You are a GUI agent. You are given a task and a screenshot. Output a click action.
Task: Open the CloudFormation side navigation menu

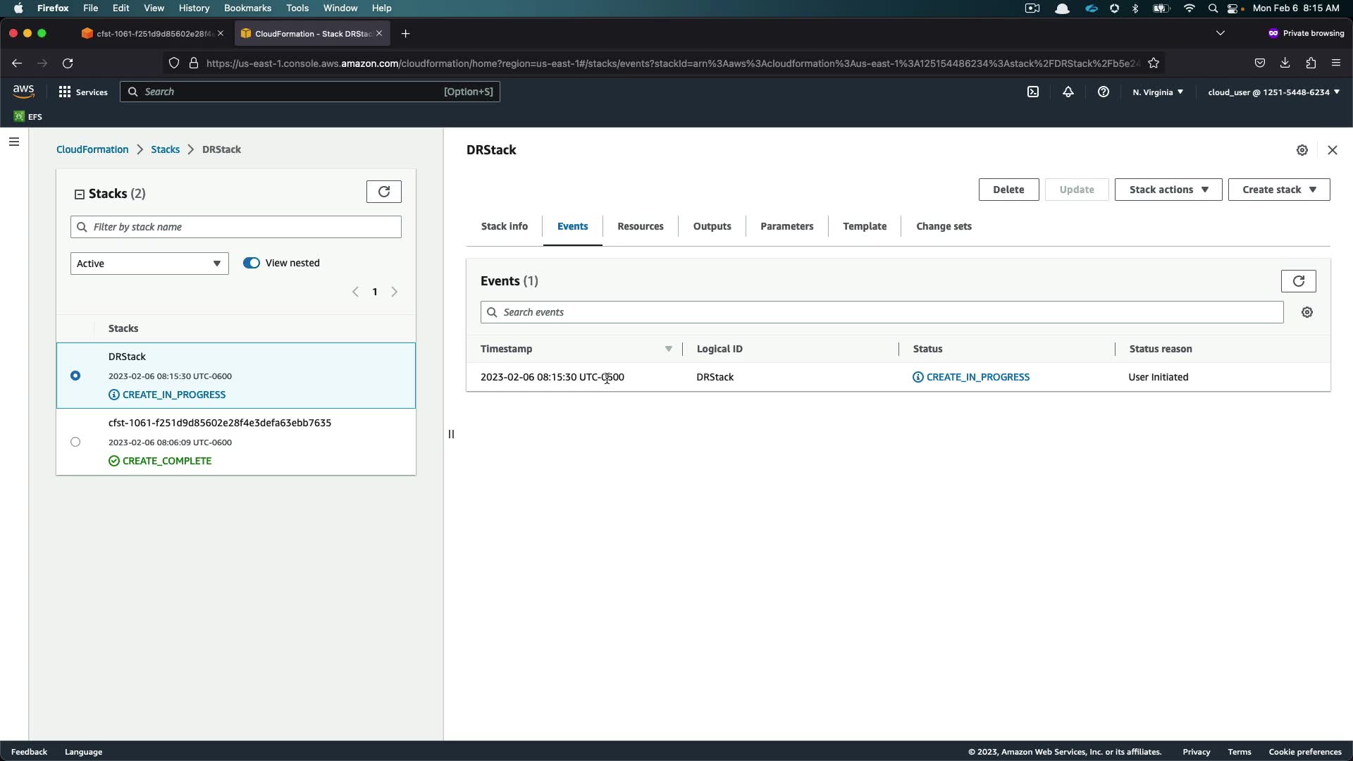14,142
